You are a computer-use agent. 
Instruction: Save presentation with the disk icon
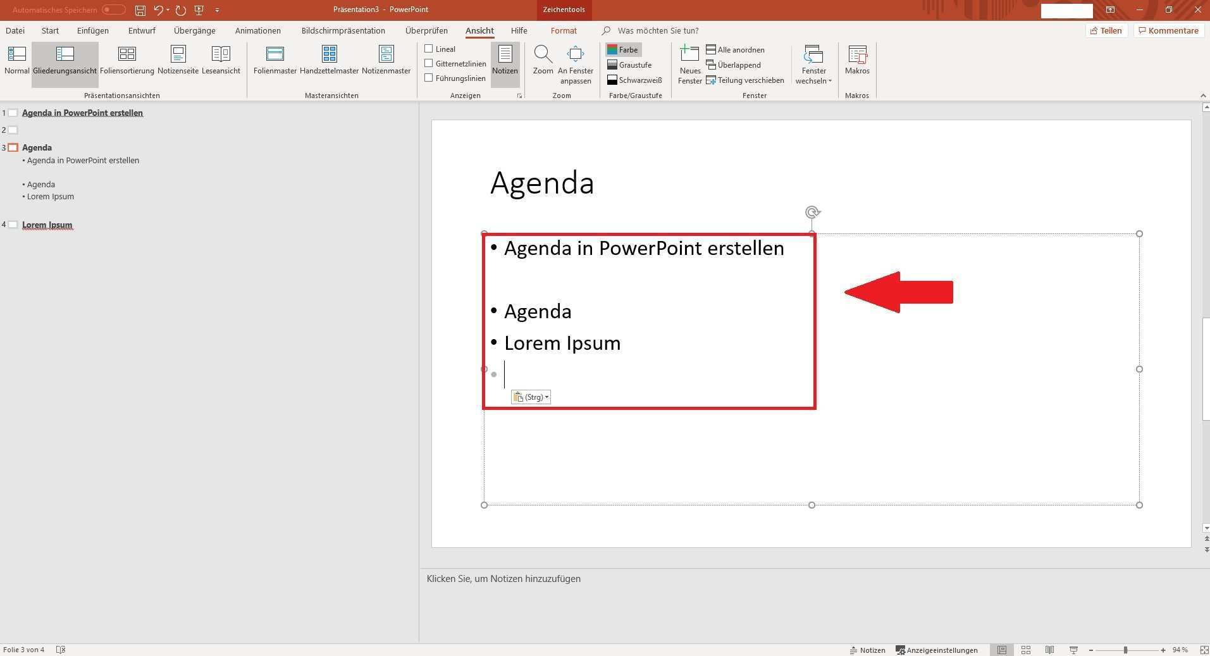pyautogui.click(x=140, y=10)
